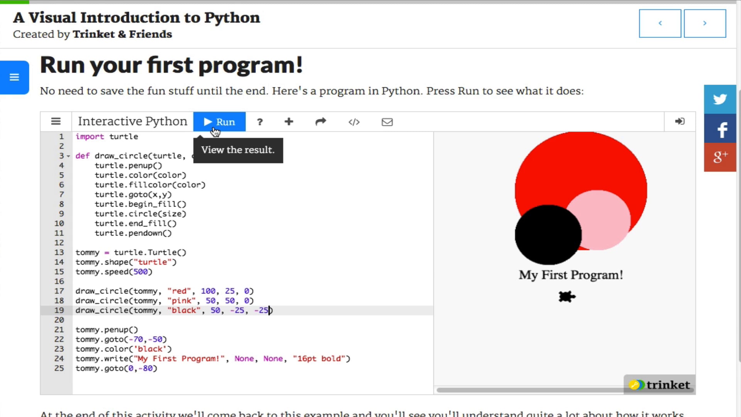Image resolution: width=741 pixels, height=417 pixels.
Task: Click the envelope icon to share by email
Action: (x=387, y=122)
